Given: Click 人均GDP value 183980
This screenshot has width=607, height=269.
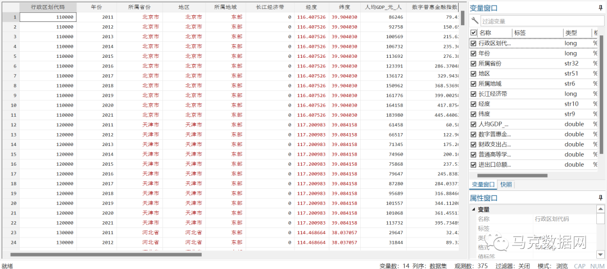Looking at the screenshot, I should point(394,115).
